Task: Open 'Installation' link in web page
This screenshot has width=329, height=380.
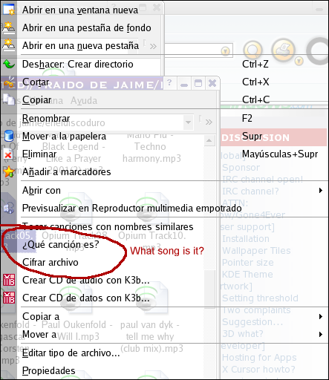Action: click(246, 239)
